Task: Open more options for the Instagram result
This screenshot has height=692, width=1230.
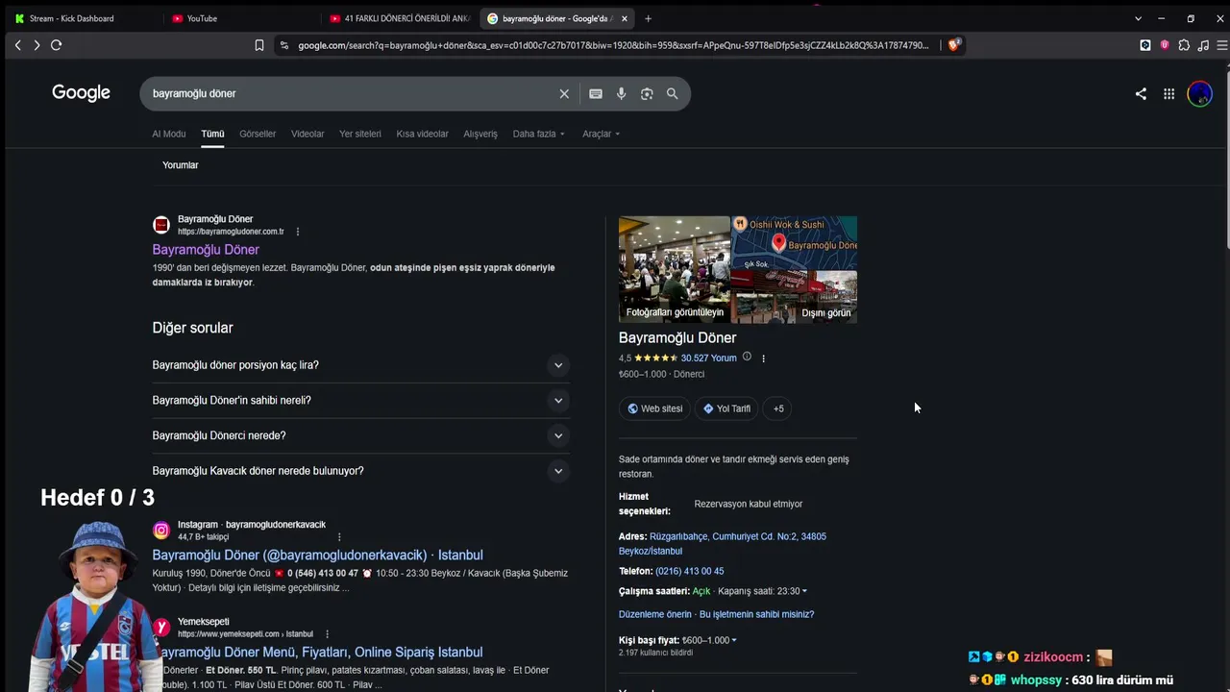Action: [x=339, y=537]
